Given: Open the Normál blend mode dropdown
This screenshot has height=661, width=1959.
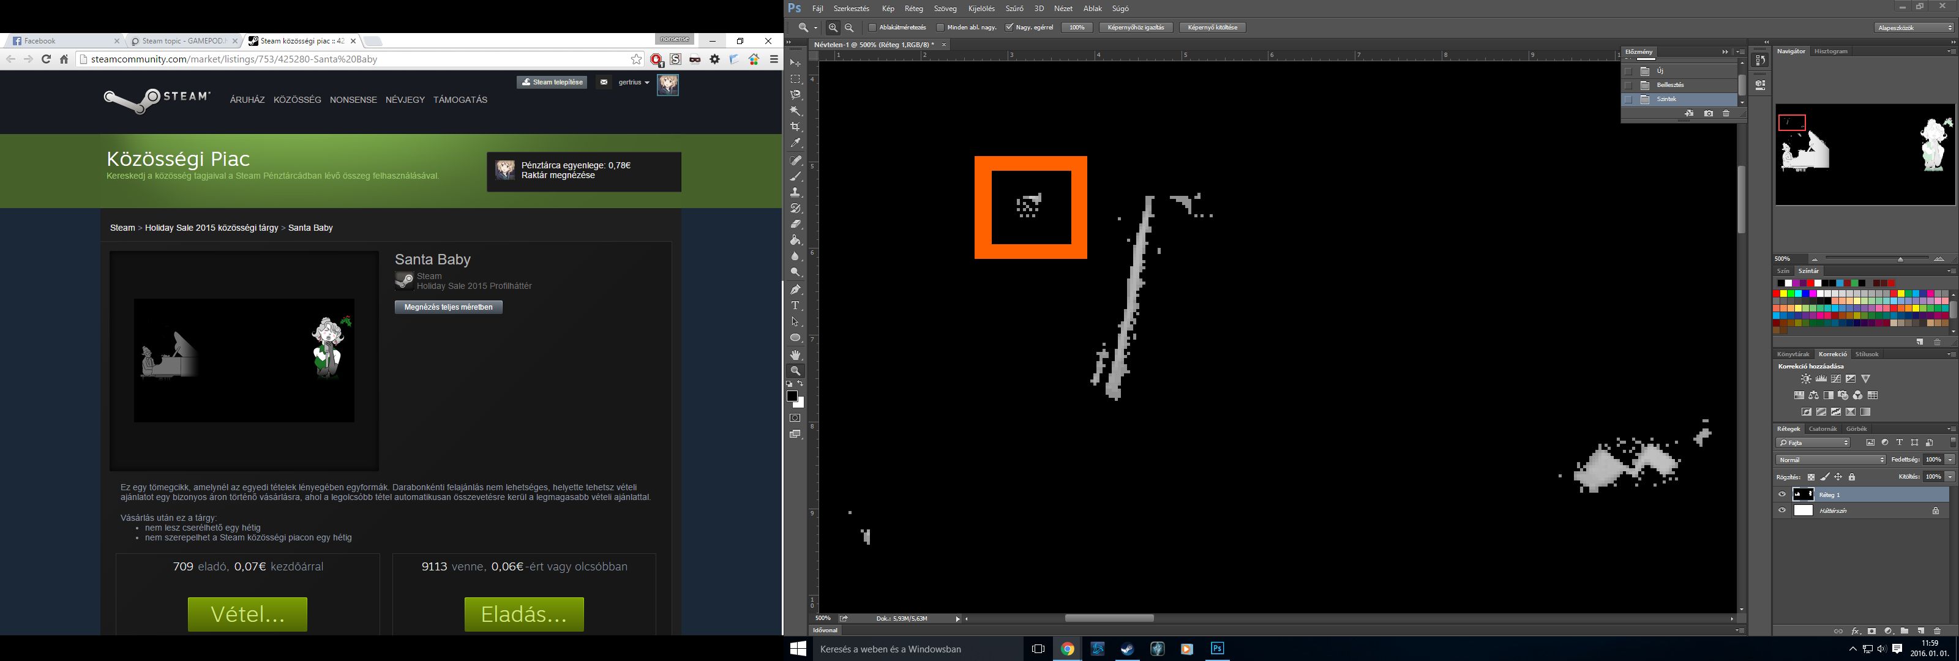Looking at the screenshot, I should (x=1830, y=460).
